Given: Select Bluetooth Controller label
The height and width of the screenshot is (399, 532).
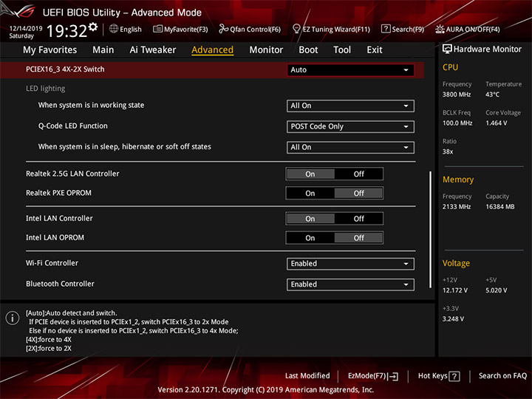Looking at the screenshot, I should tap(60, 284).
